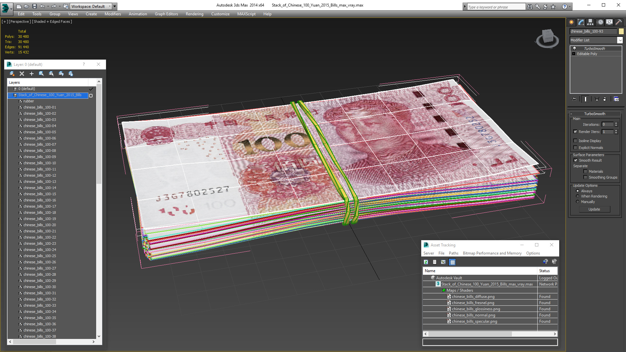
Task: Click the object color swatch next to name
Action: click(621, 31)
